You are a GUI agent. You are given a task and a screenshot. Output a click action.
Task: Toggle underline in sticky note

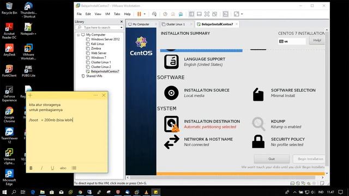52,168
